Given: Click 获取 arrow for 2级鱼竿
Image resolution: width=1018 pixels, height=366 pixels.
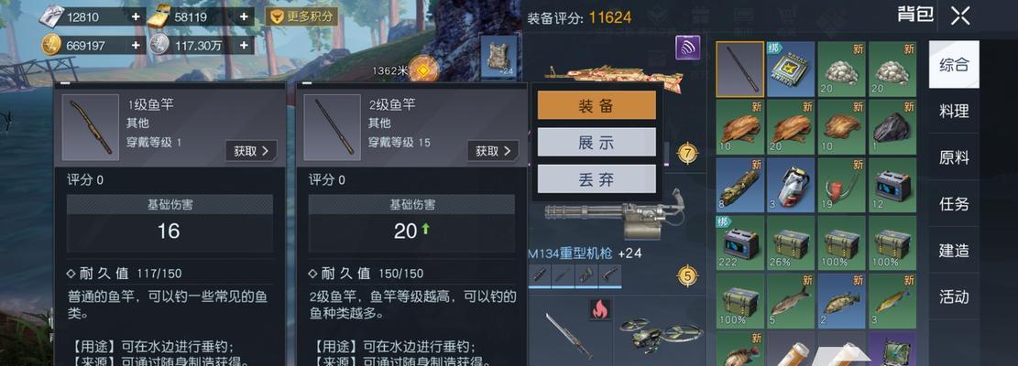Looking at the screenshot, I should [x=493, y=151].
